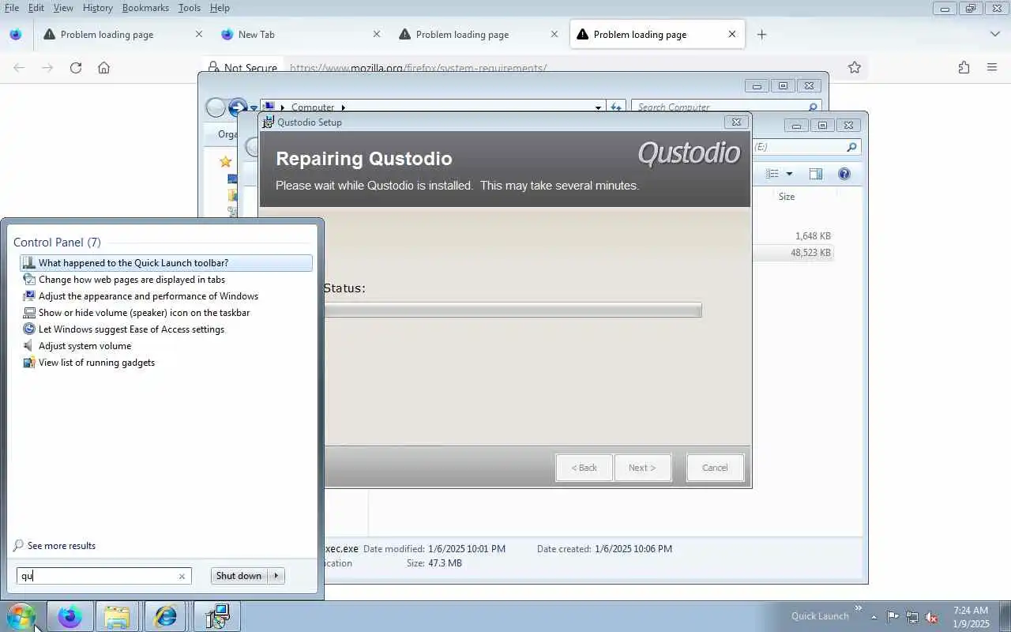Click the disabled Next button in setup
The width and height of the screenshot is (1011, 632).
[x=642, y=468]
